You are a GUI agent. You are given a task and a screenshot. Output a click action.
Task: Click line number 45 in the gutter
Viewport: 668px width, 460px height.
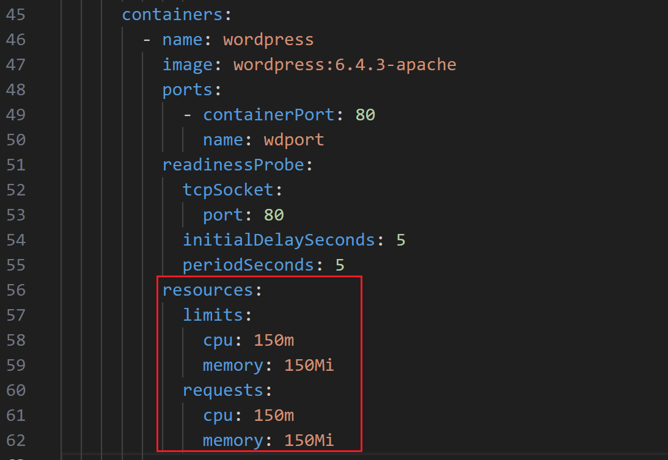tap(16, 14)
